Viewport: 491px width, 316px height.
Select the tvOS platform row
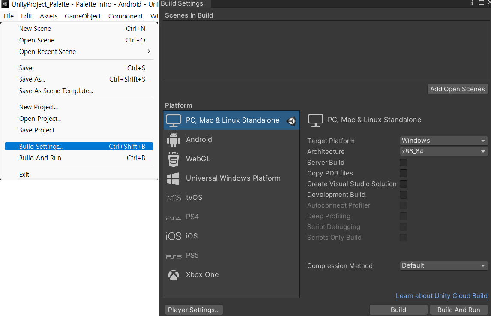[x=231, y=198]
